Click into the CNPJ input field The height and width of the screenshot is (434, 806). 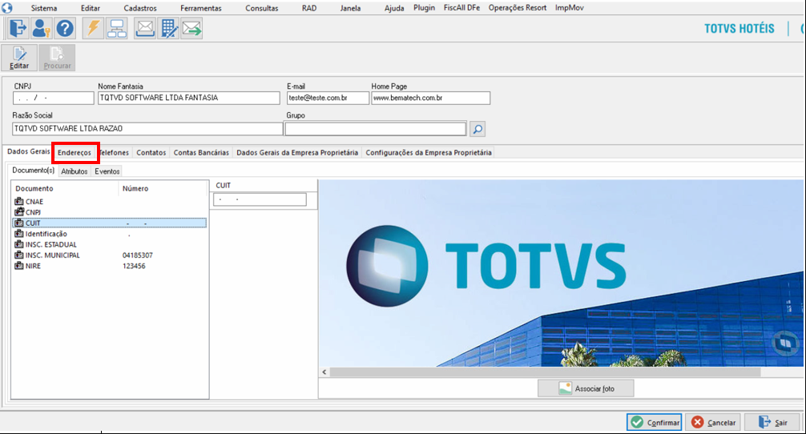click(54, 98)
